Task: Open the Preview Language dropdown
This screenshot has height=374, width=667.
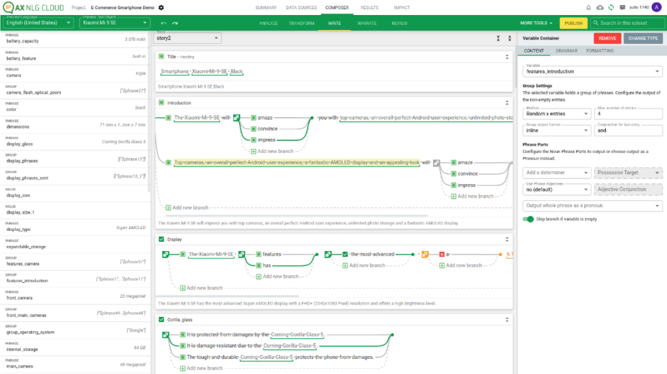Action: 38,23
